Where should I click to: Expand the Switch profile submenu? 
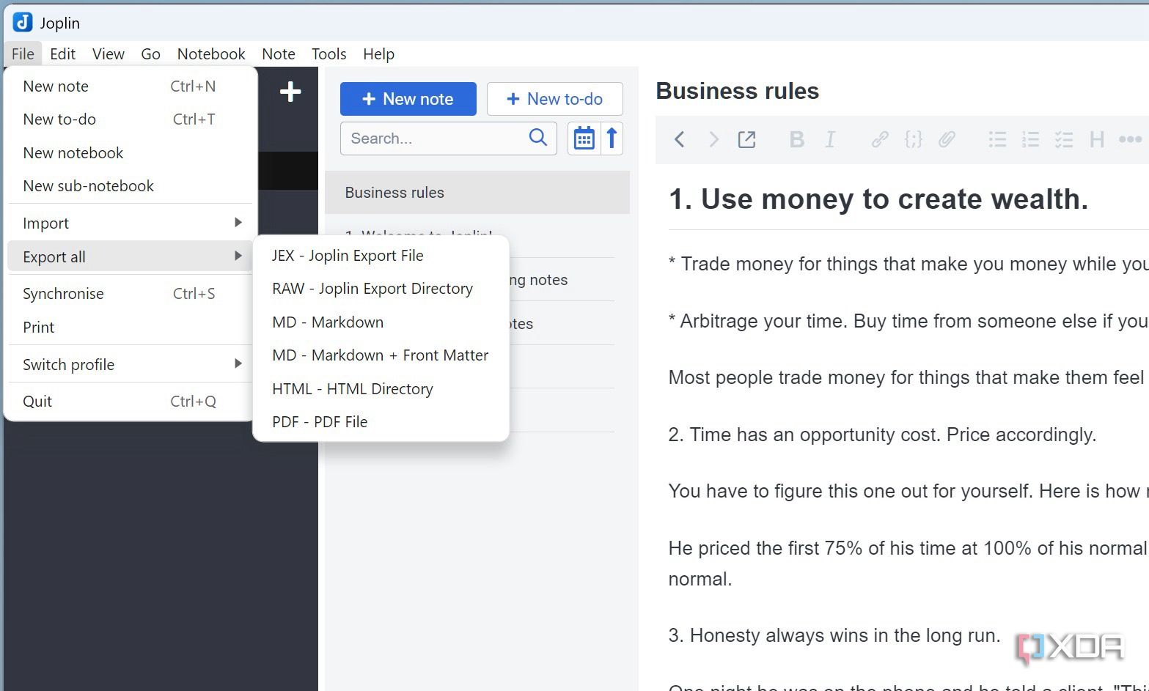tap(131, 364)
